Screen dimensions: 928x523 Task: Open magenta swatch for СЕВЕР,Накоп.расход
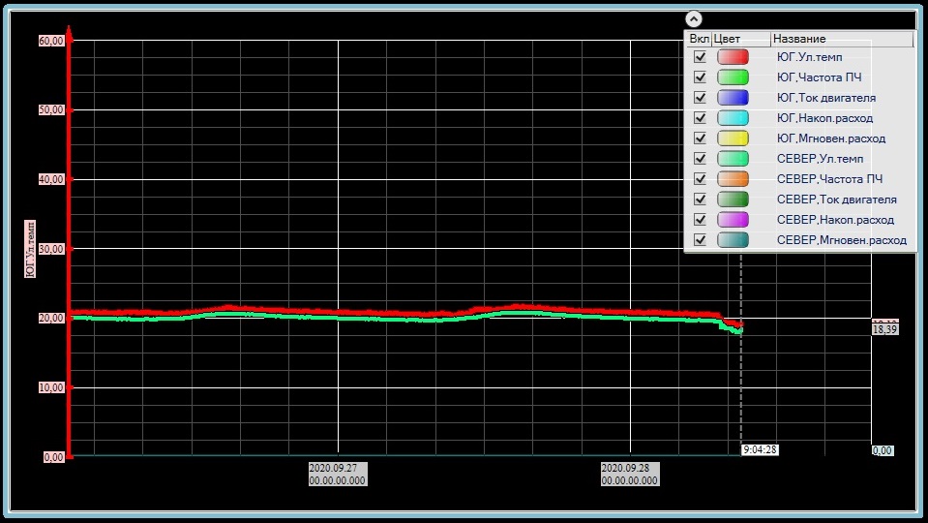tap(733, 219)
